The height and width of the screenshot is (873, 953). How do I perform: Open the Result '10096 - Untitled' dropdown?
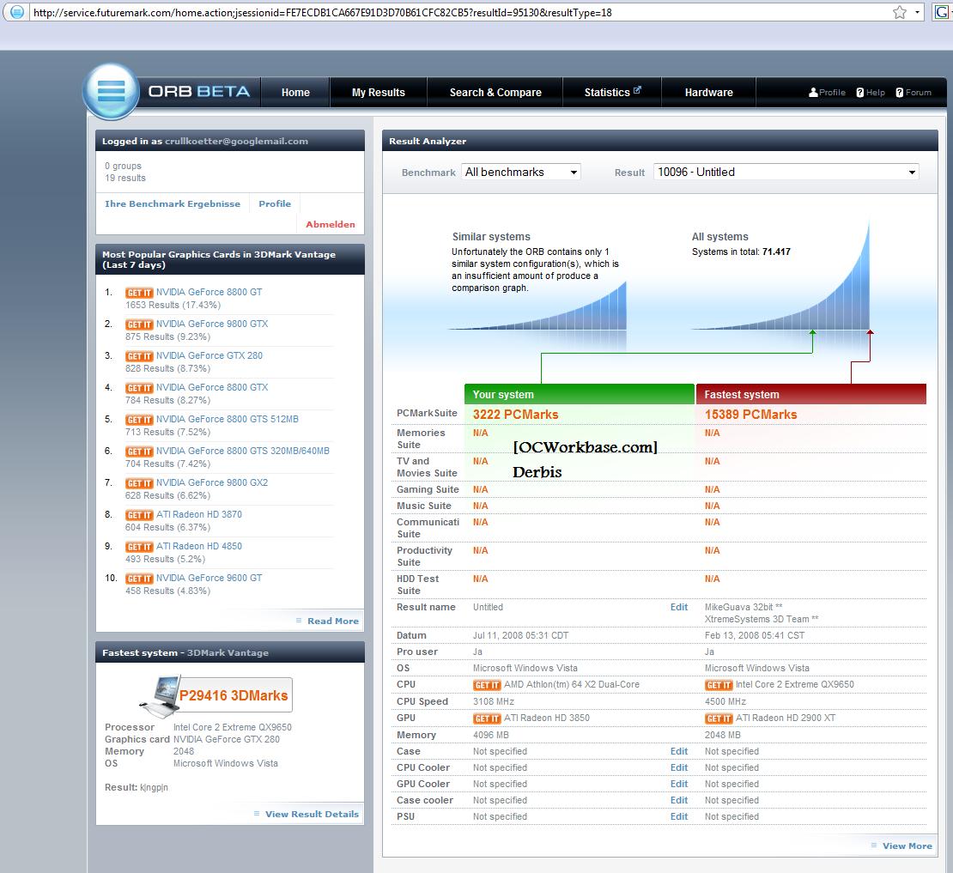click(x=786, y=172)
